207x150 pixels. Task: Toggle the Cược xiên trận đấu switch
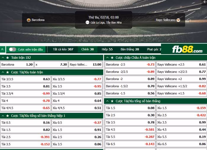tap(12, 49)
